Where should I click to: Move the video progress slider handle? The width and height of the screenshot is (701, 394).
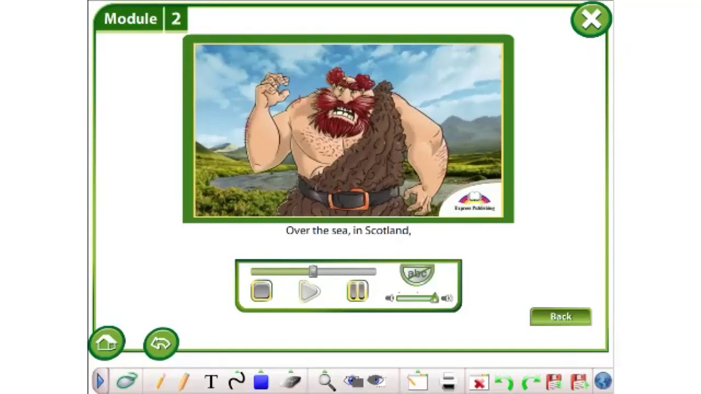[x=313, y=271]
